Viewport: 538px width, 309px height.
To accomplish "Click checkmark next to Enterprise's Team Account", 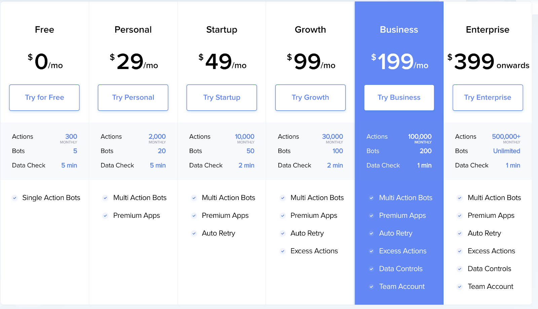I will (x=460, y=287).
